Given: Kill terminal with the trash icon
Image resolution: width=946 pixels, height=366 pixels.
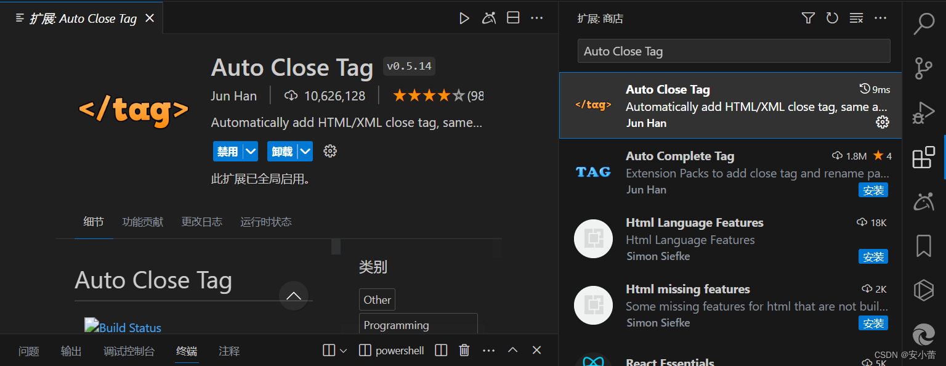Looking at the screenshot, I should (464, 351).
